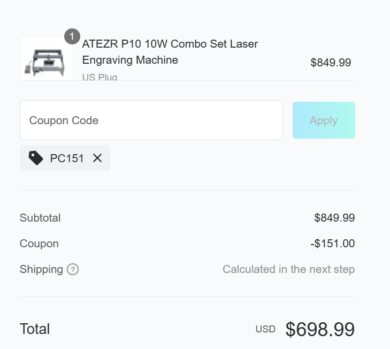
Task: Click the coupon tag icon beside PC151
Action: point(36,158)
